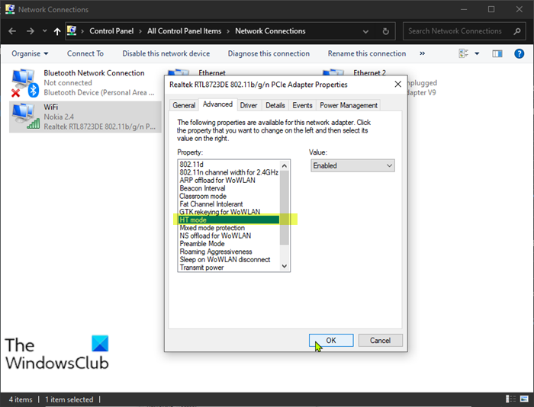Image resolution: width=534 pixels, height=407 pixels.
Task: Select Bluetooth Network Connection icon
Action: pos(24,82)
